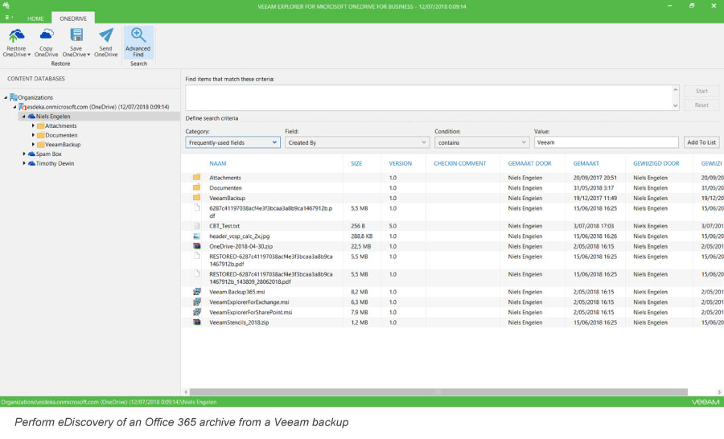Open the application menu hamburger icon
Viewport: 724px width, 439px height.
7,18
